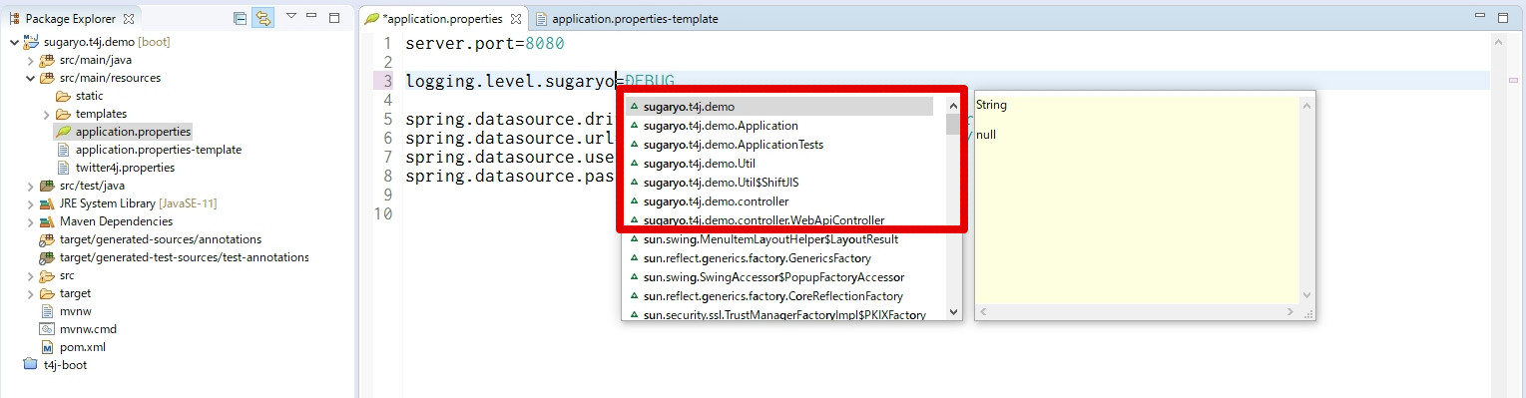
Task: Select the Package Explorer tab
Action: pos(70,18)
